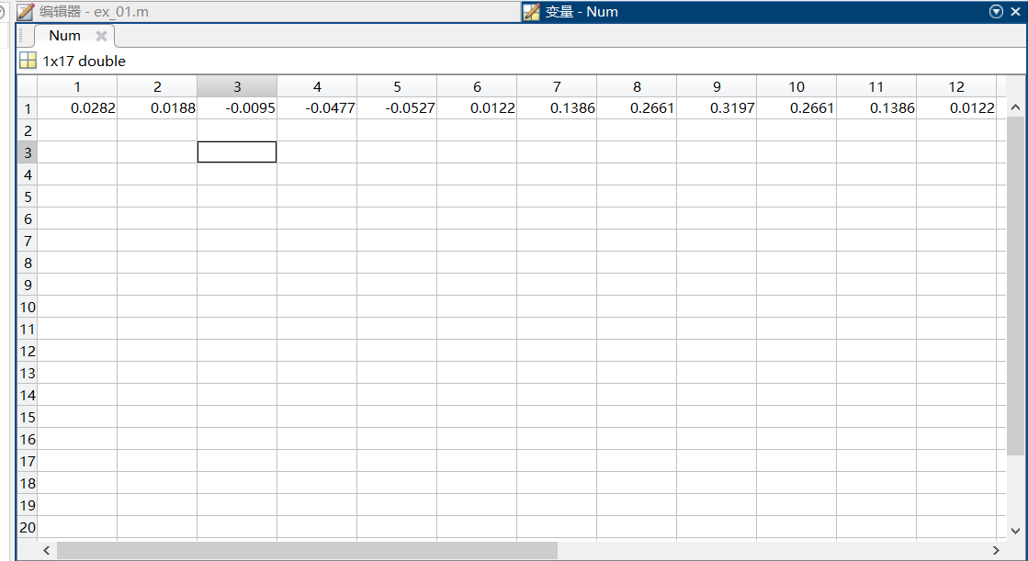Click the cell containing 0.0188
The height and width of the screenshot is (561, 1028).
coord(157,108)
